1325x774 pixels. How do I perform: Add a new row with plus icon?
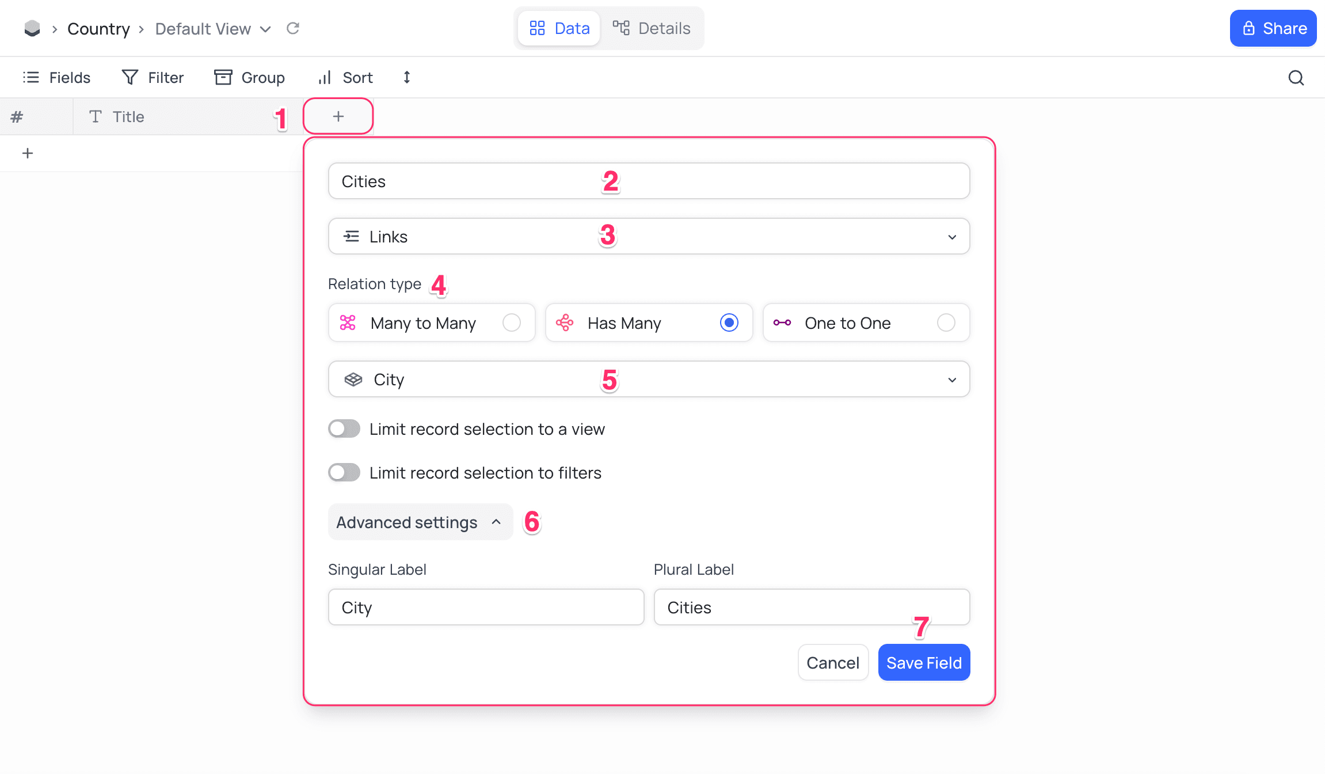(x=27, y=153)
